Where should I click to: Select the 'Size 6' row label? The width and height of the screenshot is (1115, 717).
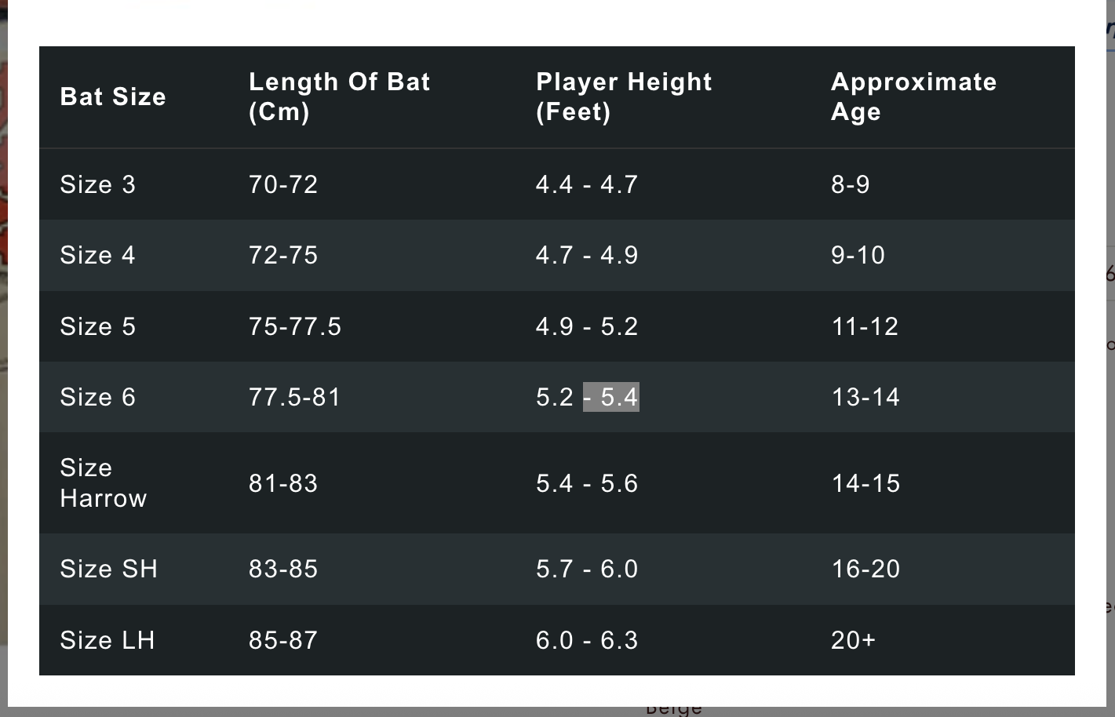(x=98, y=397)
